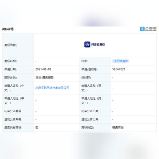The width and height of the screenshot is (159, 159).
Task: Click the 初审公告日期 label
Action: pos(90,111)
